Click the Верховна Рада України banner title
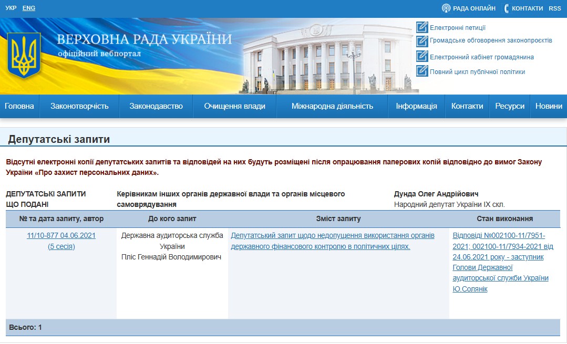The height and width of the screenshot is (344, 567). pyautogui.click(x=145, y=39)
